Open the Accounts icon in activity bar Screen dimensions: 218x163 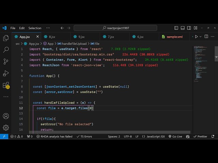click(6, 116)
